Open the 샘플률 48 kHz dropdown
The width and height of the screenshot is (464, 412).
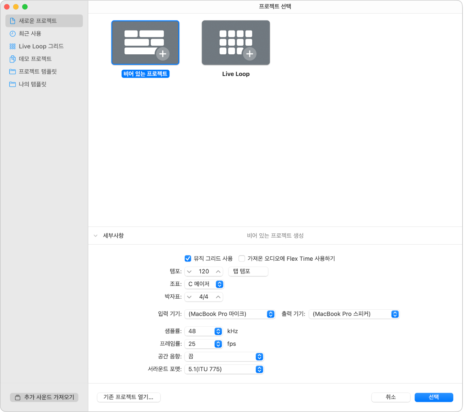[x=204, y=331]
